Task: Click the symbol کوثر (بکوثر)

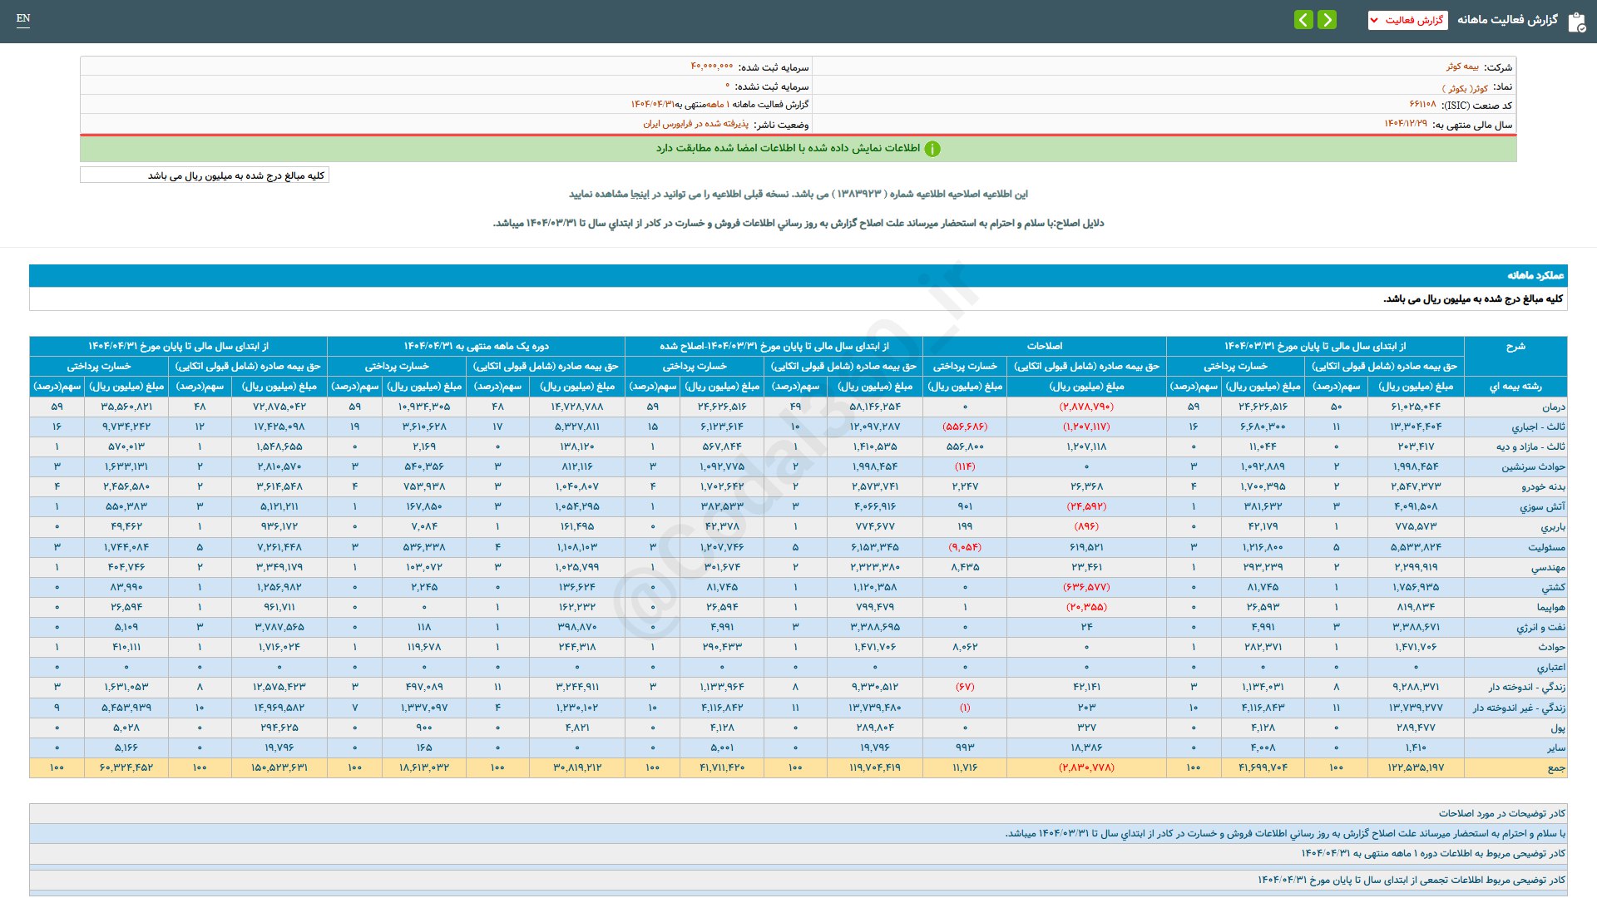Action: coord(1465,87)
